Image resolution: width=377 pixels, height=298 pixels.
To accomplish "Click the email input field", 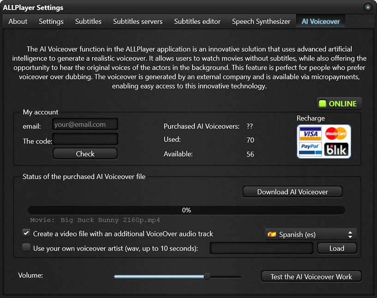I will 85,124.
